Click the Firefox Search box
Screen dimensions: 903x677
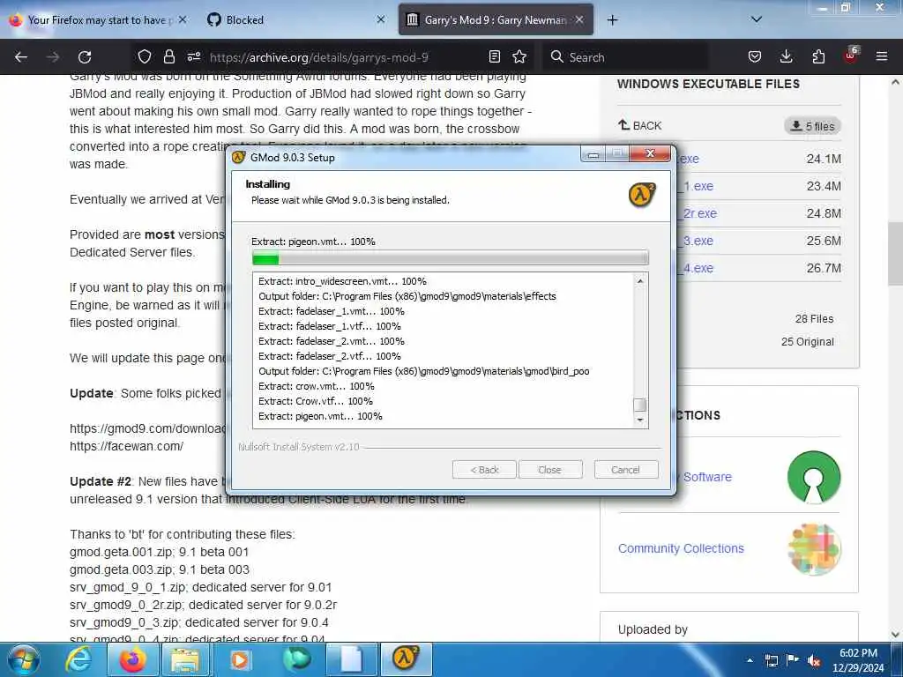(628, 57)
